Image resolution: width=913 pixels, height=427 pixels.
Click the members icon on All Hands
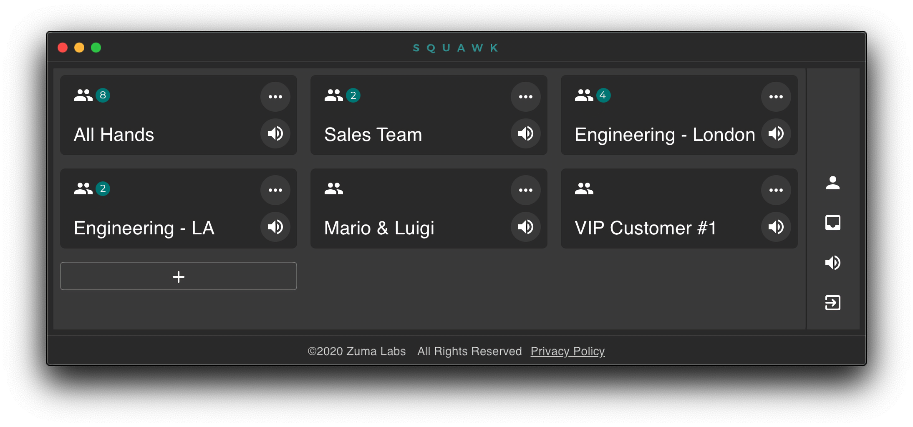83,95
